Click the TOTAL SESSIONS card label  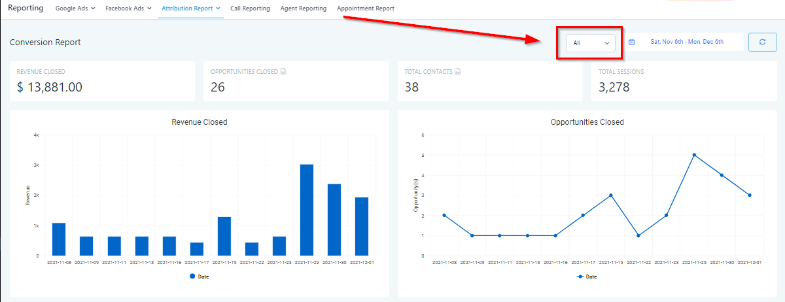point(621,71)
